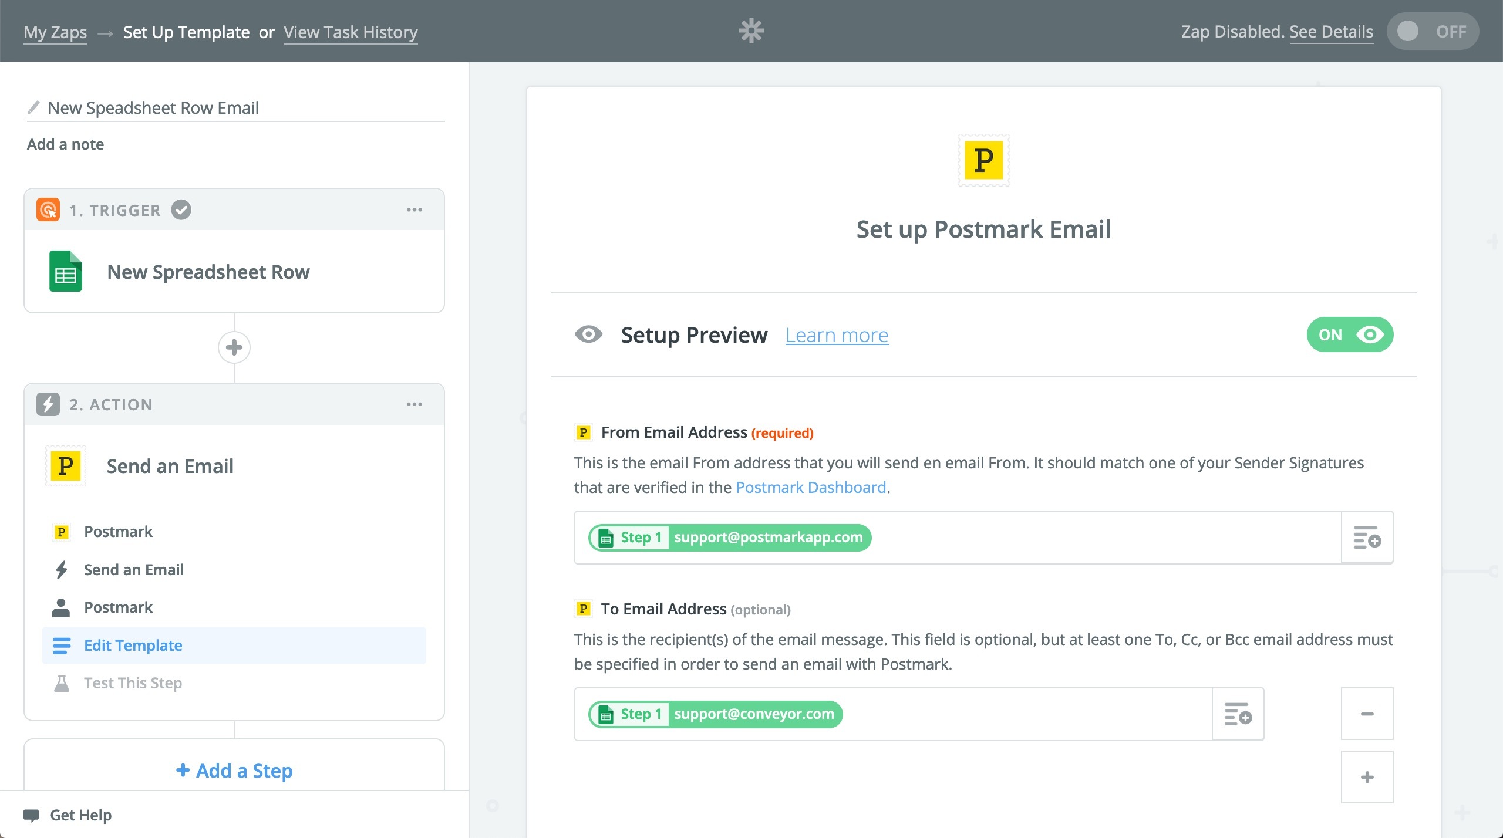Toggle the Zap ON/OFF switch
1503x838 pixels.
point(1433,31)
